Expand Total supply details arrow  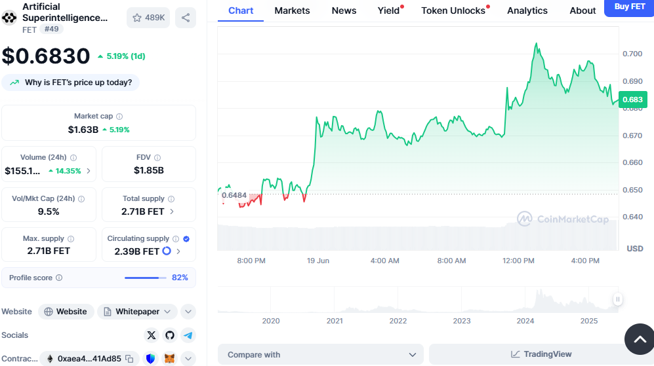pyautogui.click(x=172, y=211)
